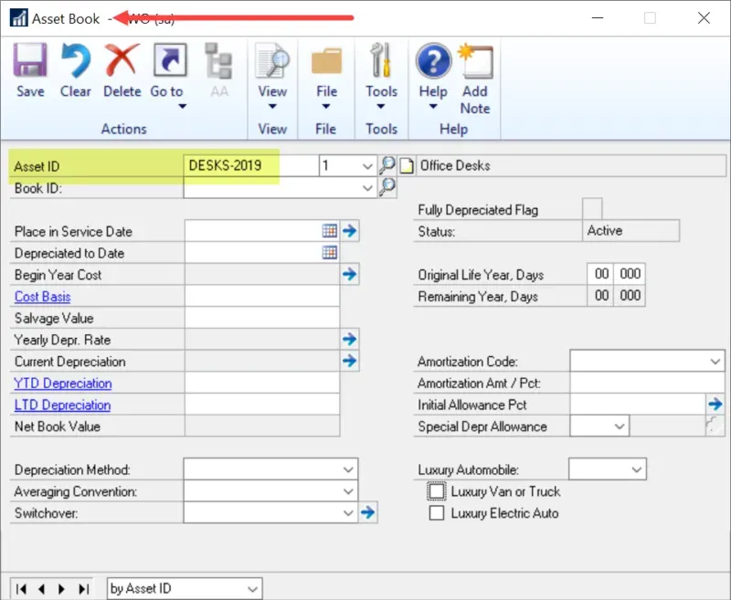
Task: Click the Add Note icon
Action: point(475,64)
